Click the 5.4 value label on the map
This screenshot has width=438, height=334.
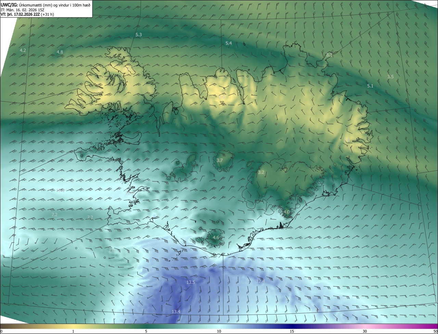tap(229, 43)
